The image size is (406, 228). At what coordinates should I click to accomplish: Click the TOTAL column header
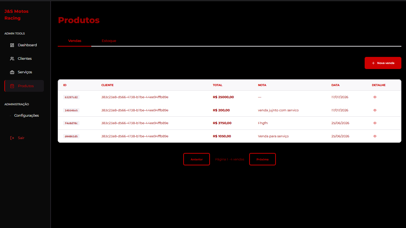[x=217, y=85]
